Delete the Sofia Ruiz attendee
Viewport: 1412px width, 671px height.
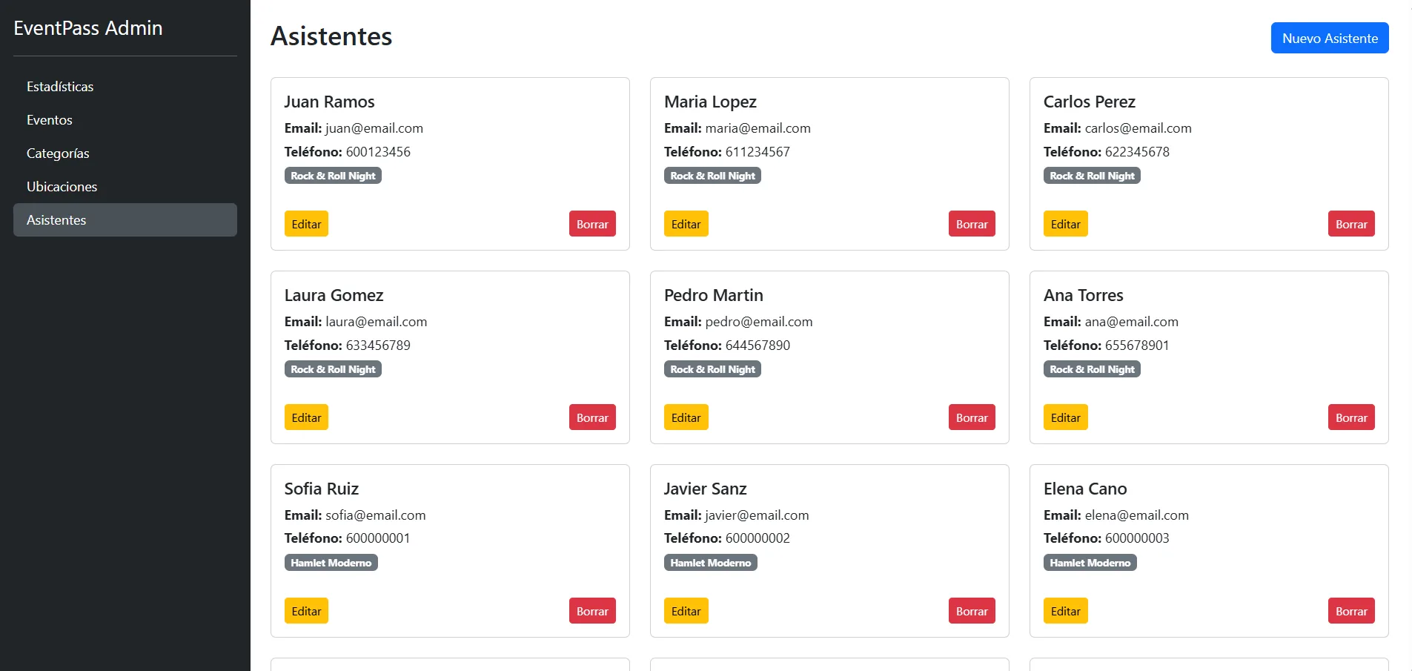point(592,611)
